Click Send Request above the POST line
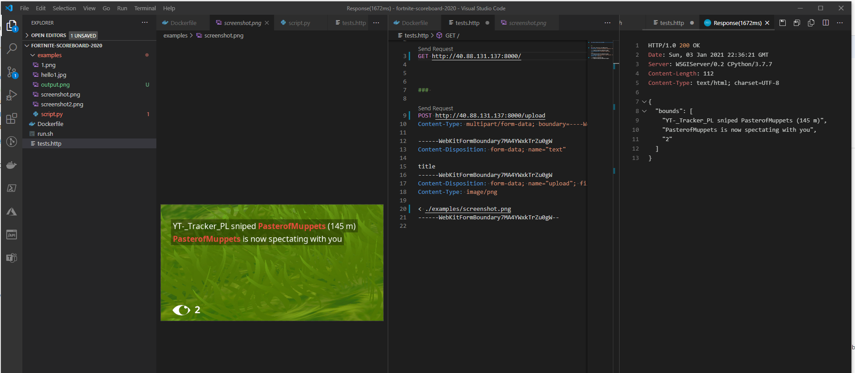 tap(435, 108)
